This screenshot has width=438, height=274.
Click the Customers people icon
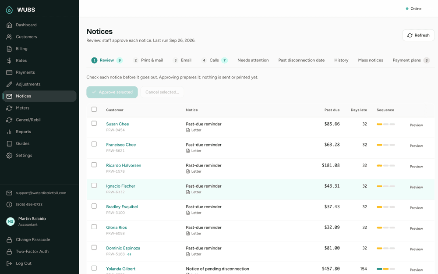(x=9, y=37)
